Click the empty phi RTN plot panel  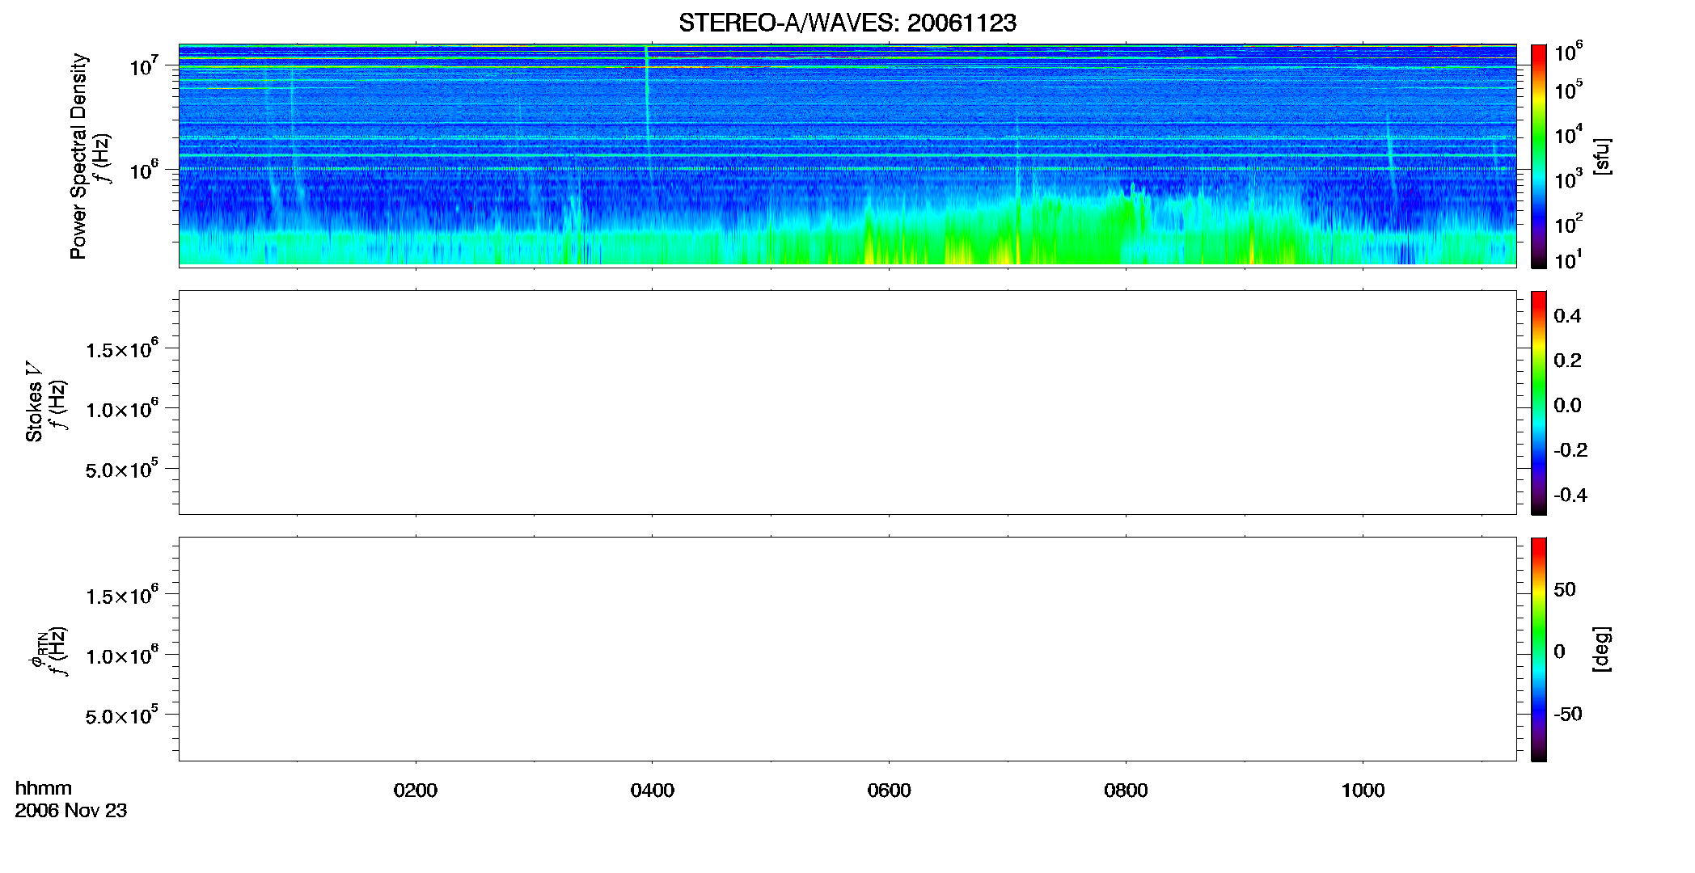[847, 649]
